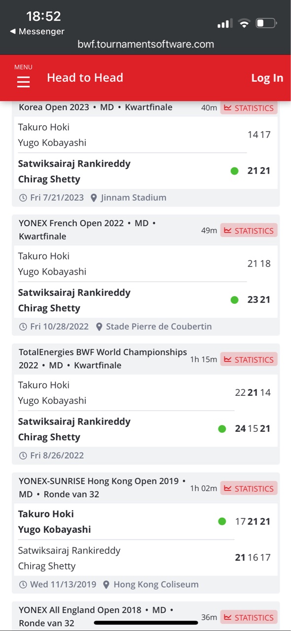Select the Head to Head page title
The image size is (291, 631).
pyautogui.click(x=85, y=77)
